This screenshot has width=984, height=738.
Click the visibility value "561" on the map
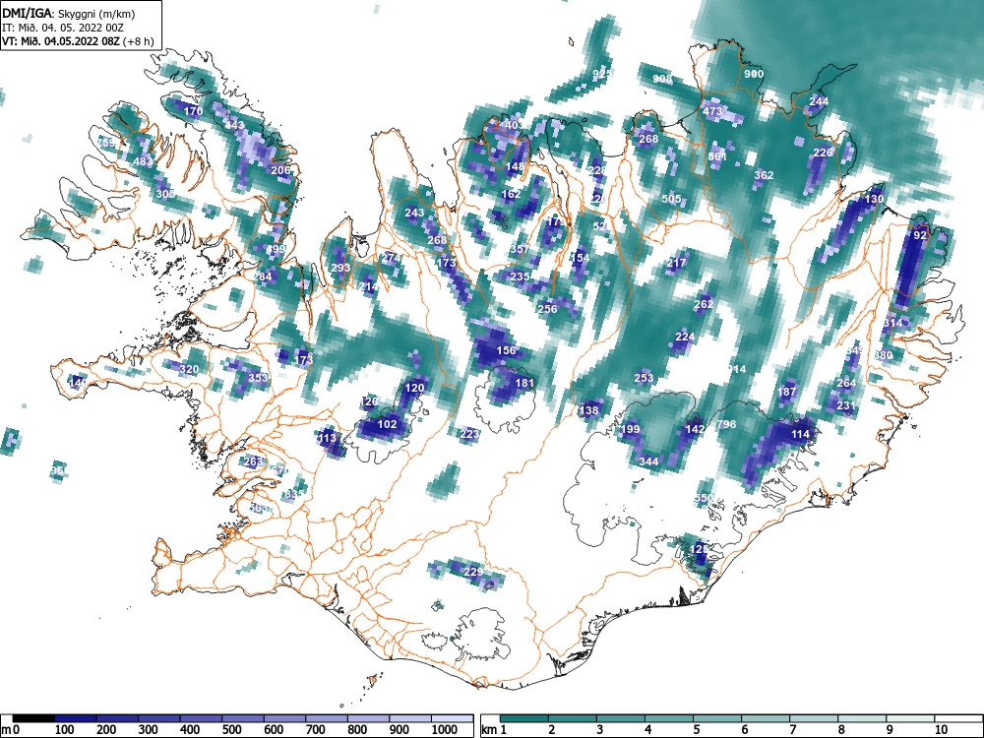[717, 156]
